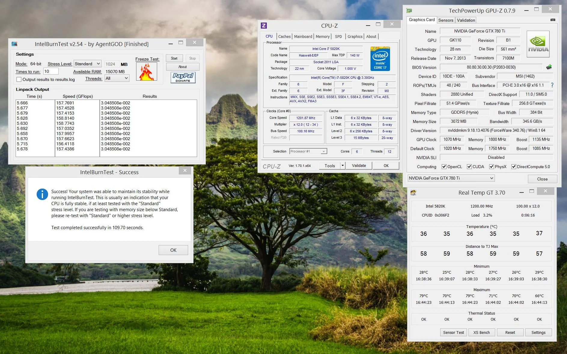Click the Close button in GPU-Z
Viewport: 567px width, 354px height.
pos(542,179)
